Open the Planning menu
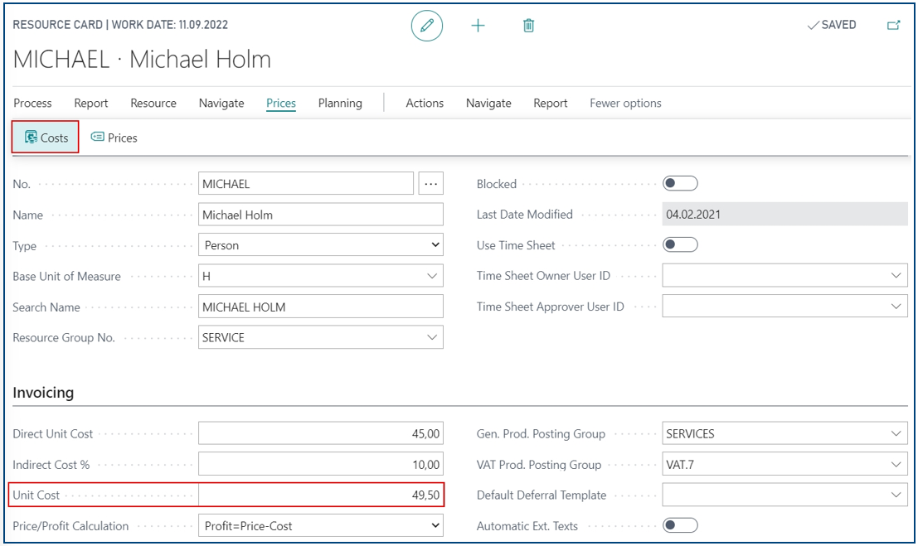 [x=340, y=103]
